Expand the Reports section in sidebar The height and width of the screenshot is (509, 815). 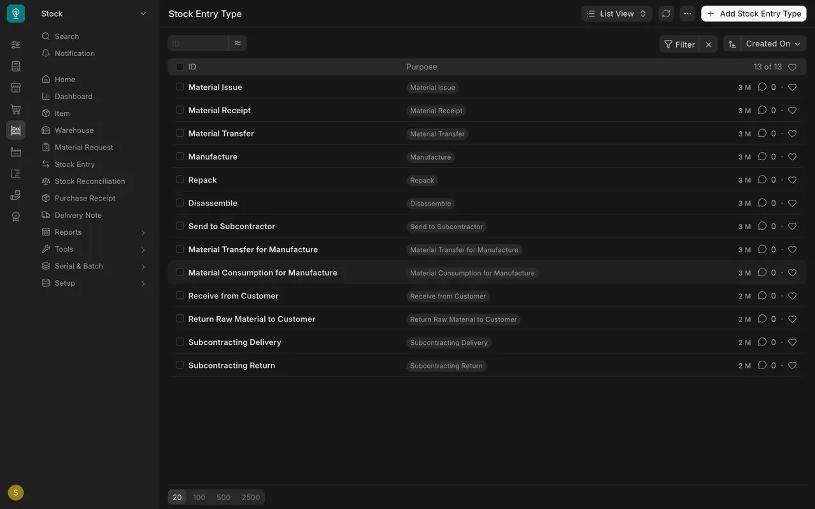[94, 232]
